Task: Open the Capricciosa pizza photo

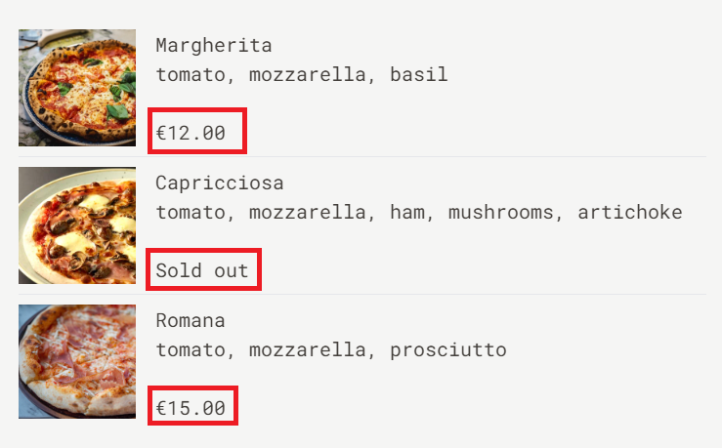Action: (x=77, y=225)
